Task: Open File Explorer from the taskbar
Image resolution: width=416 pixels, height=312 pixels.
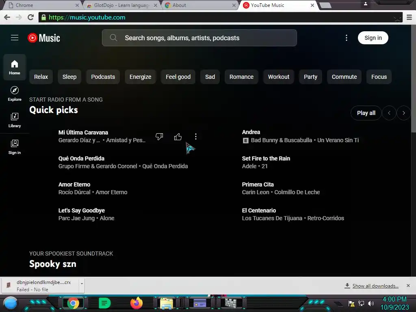Action: tap(166, 303)
